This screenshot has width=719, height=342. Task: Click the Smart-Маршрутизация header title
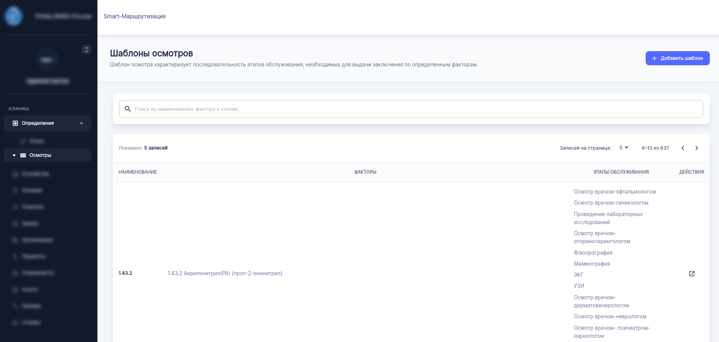click(x=134, y=16)
